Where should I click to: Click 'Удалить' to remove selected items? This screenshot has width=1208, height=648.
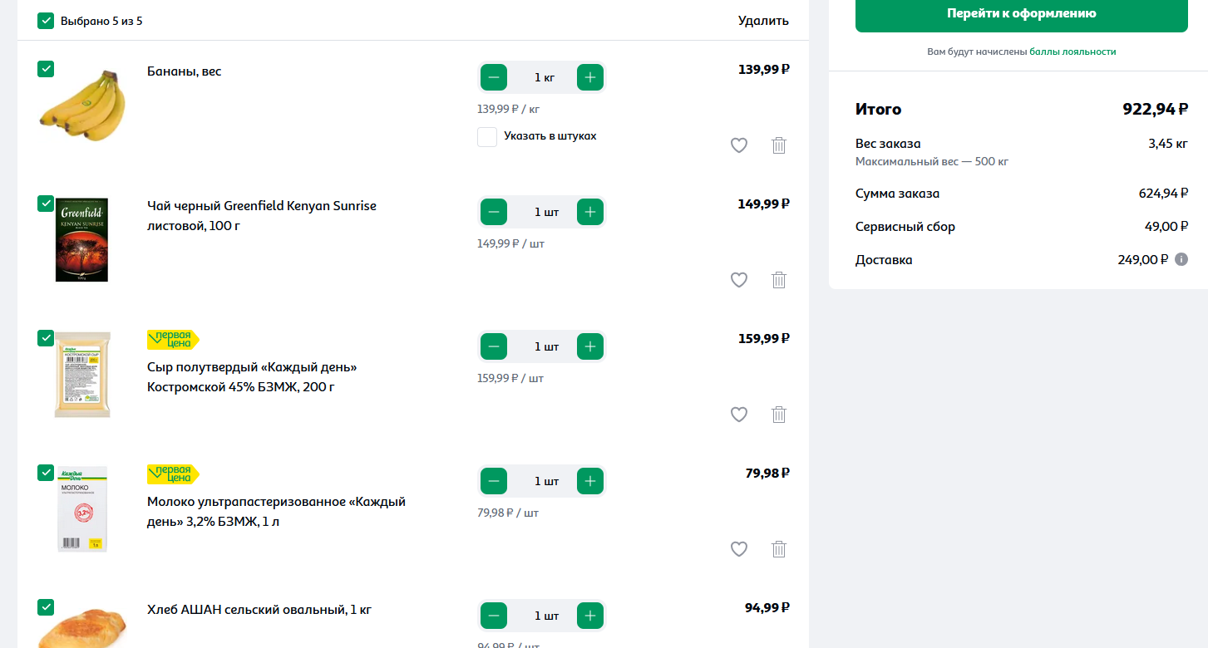click(763, 21)
